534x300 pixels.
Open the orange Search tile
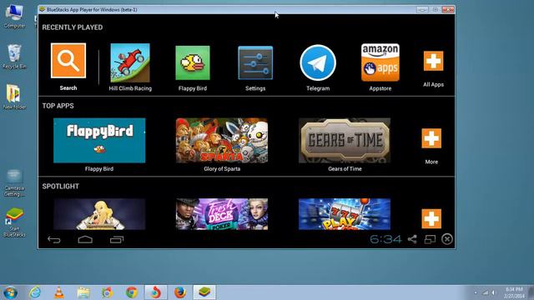click(68, 61)
